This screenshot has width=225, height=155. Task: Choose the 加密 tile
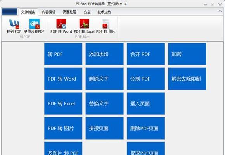[187, 54]
